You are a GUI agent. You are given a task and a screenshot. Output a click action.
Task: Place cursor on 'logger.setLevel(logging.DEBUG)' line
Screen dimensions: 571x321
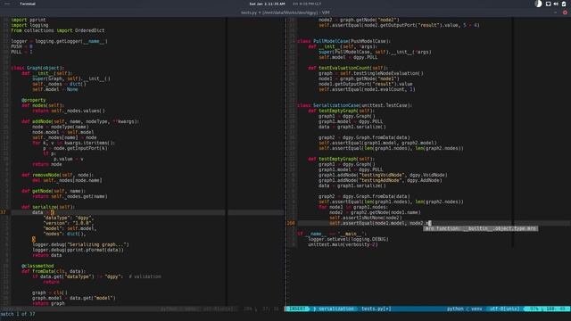[348, 239]
